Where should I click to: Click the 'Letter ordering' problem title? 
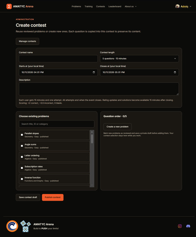pos(32,156)
